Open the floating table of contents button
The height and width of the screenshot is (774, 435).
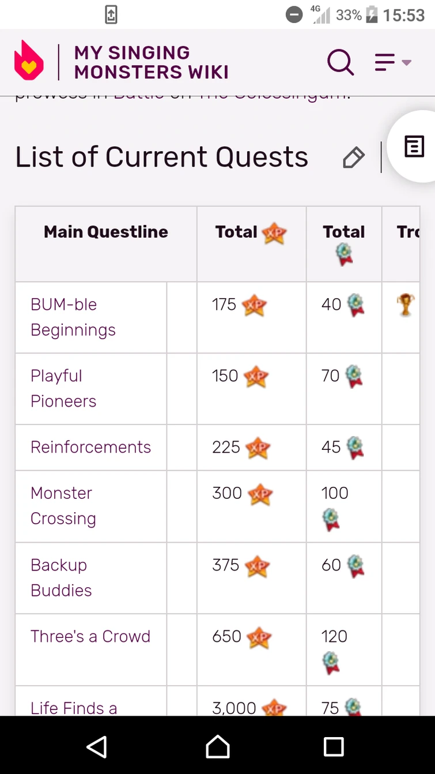click(x=414, y=146)
